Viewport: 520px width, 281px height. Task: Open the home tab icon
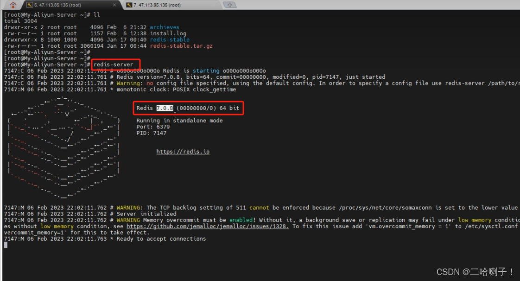tap(13, 5)
